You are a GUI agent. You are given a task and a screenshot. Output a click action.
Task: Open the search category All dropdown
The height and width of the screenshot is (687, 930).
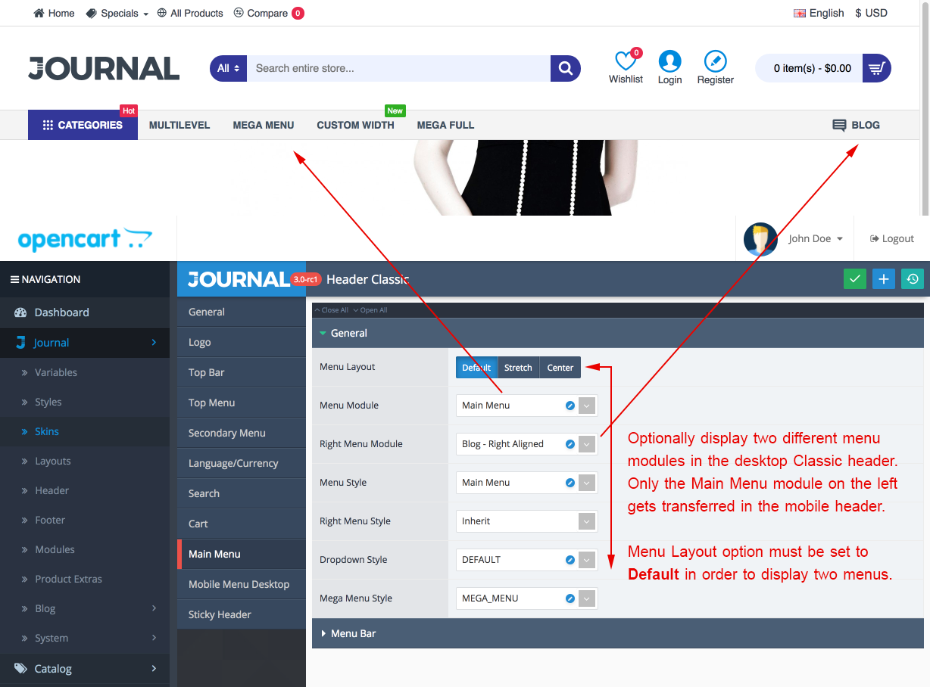pyautogui.click(x=228, y=68)
